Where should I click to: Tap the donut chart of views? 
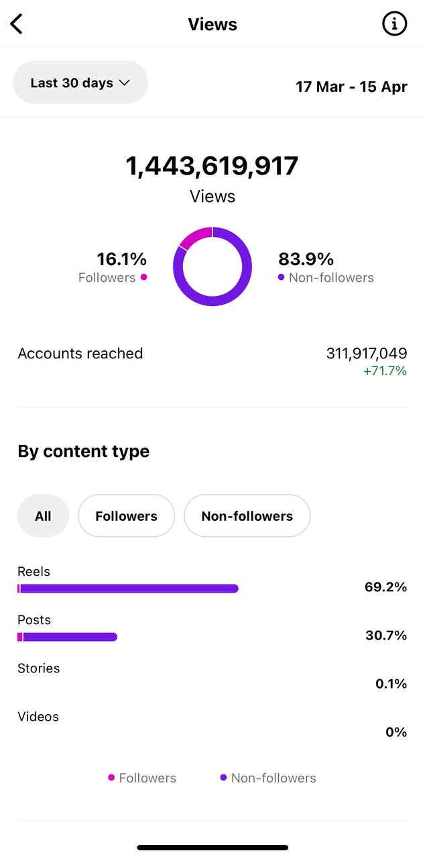213,266
